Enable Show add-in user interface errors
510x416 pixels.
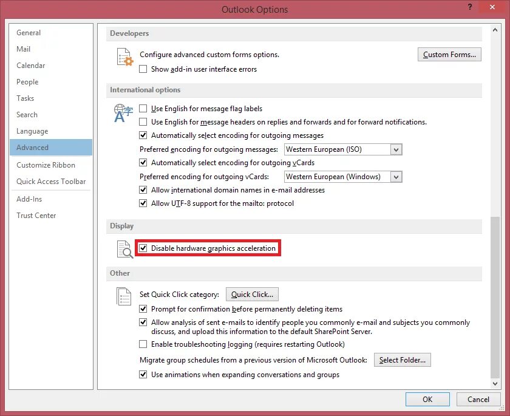[143, 69]
